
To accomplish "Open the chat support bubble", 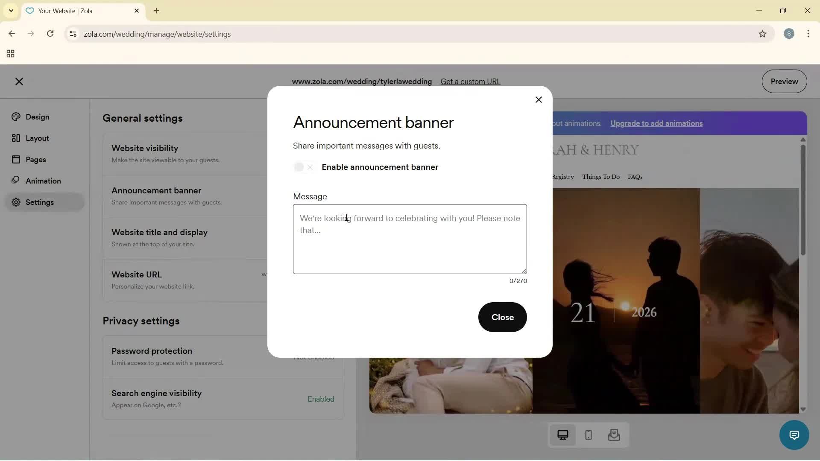I will (794, 435).
